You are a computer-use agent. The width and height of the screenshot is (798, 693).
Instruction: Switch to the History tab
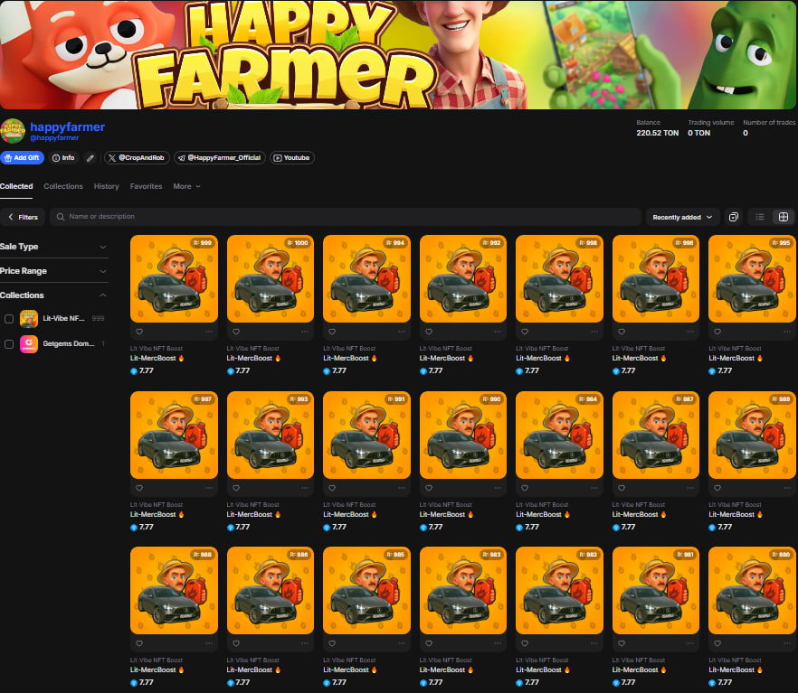pyautogui.click(x=107, y=186)
